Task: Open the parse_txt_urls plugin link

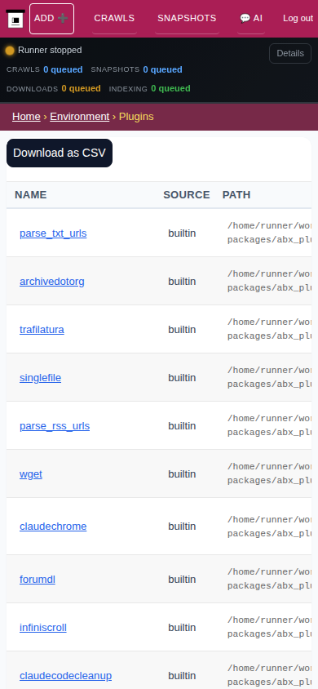Action: pos(53,233)
